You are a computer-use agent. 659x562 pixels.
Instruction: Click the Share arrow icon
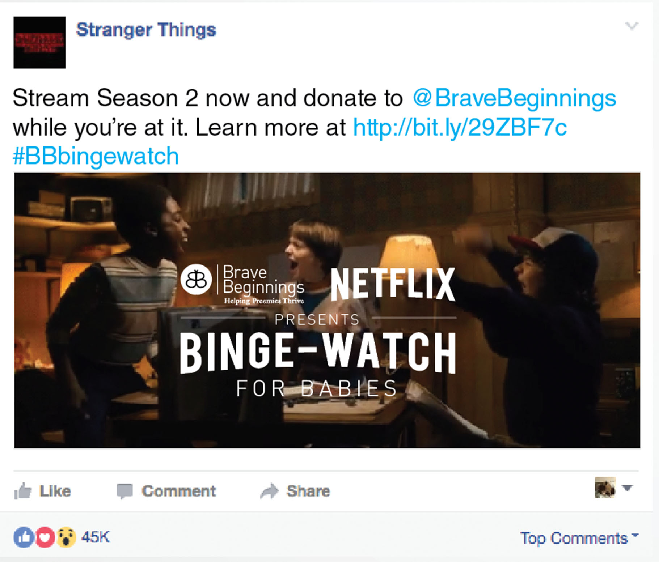(x=270, y=491)
